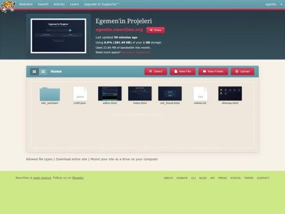Click the Select button
Screen dimensions: 285x214
click(x=156, y=71)
